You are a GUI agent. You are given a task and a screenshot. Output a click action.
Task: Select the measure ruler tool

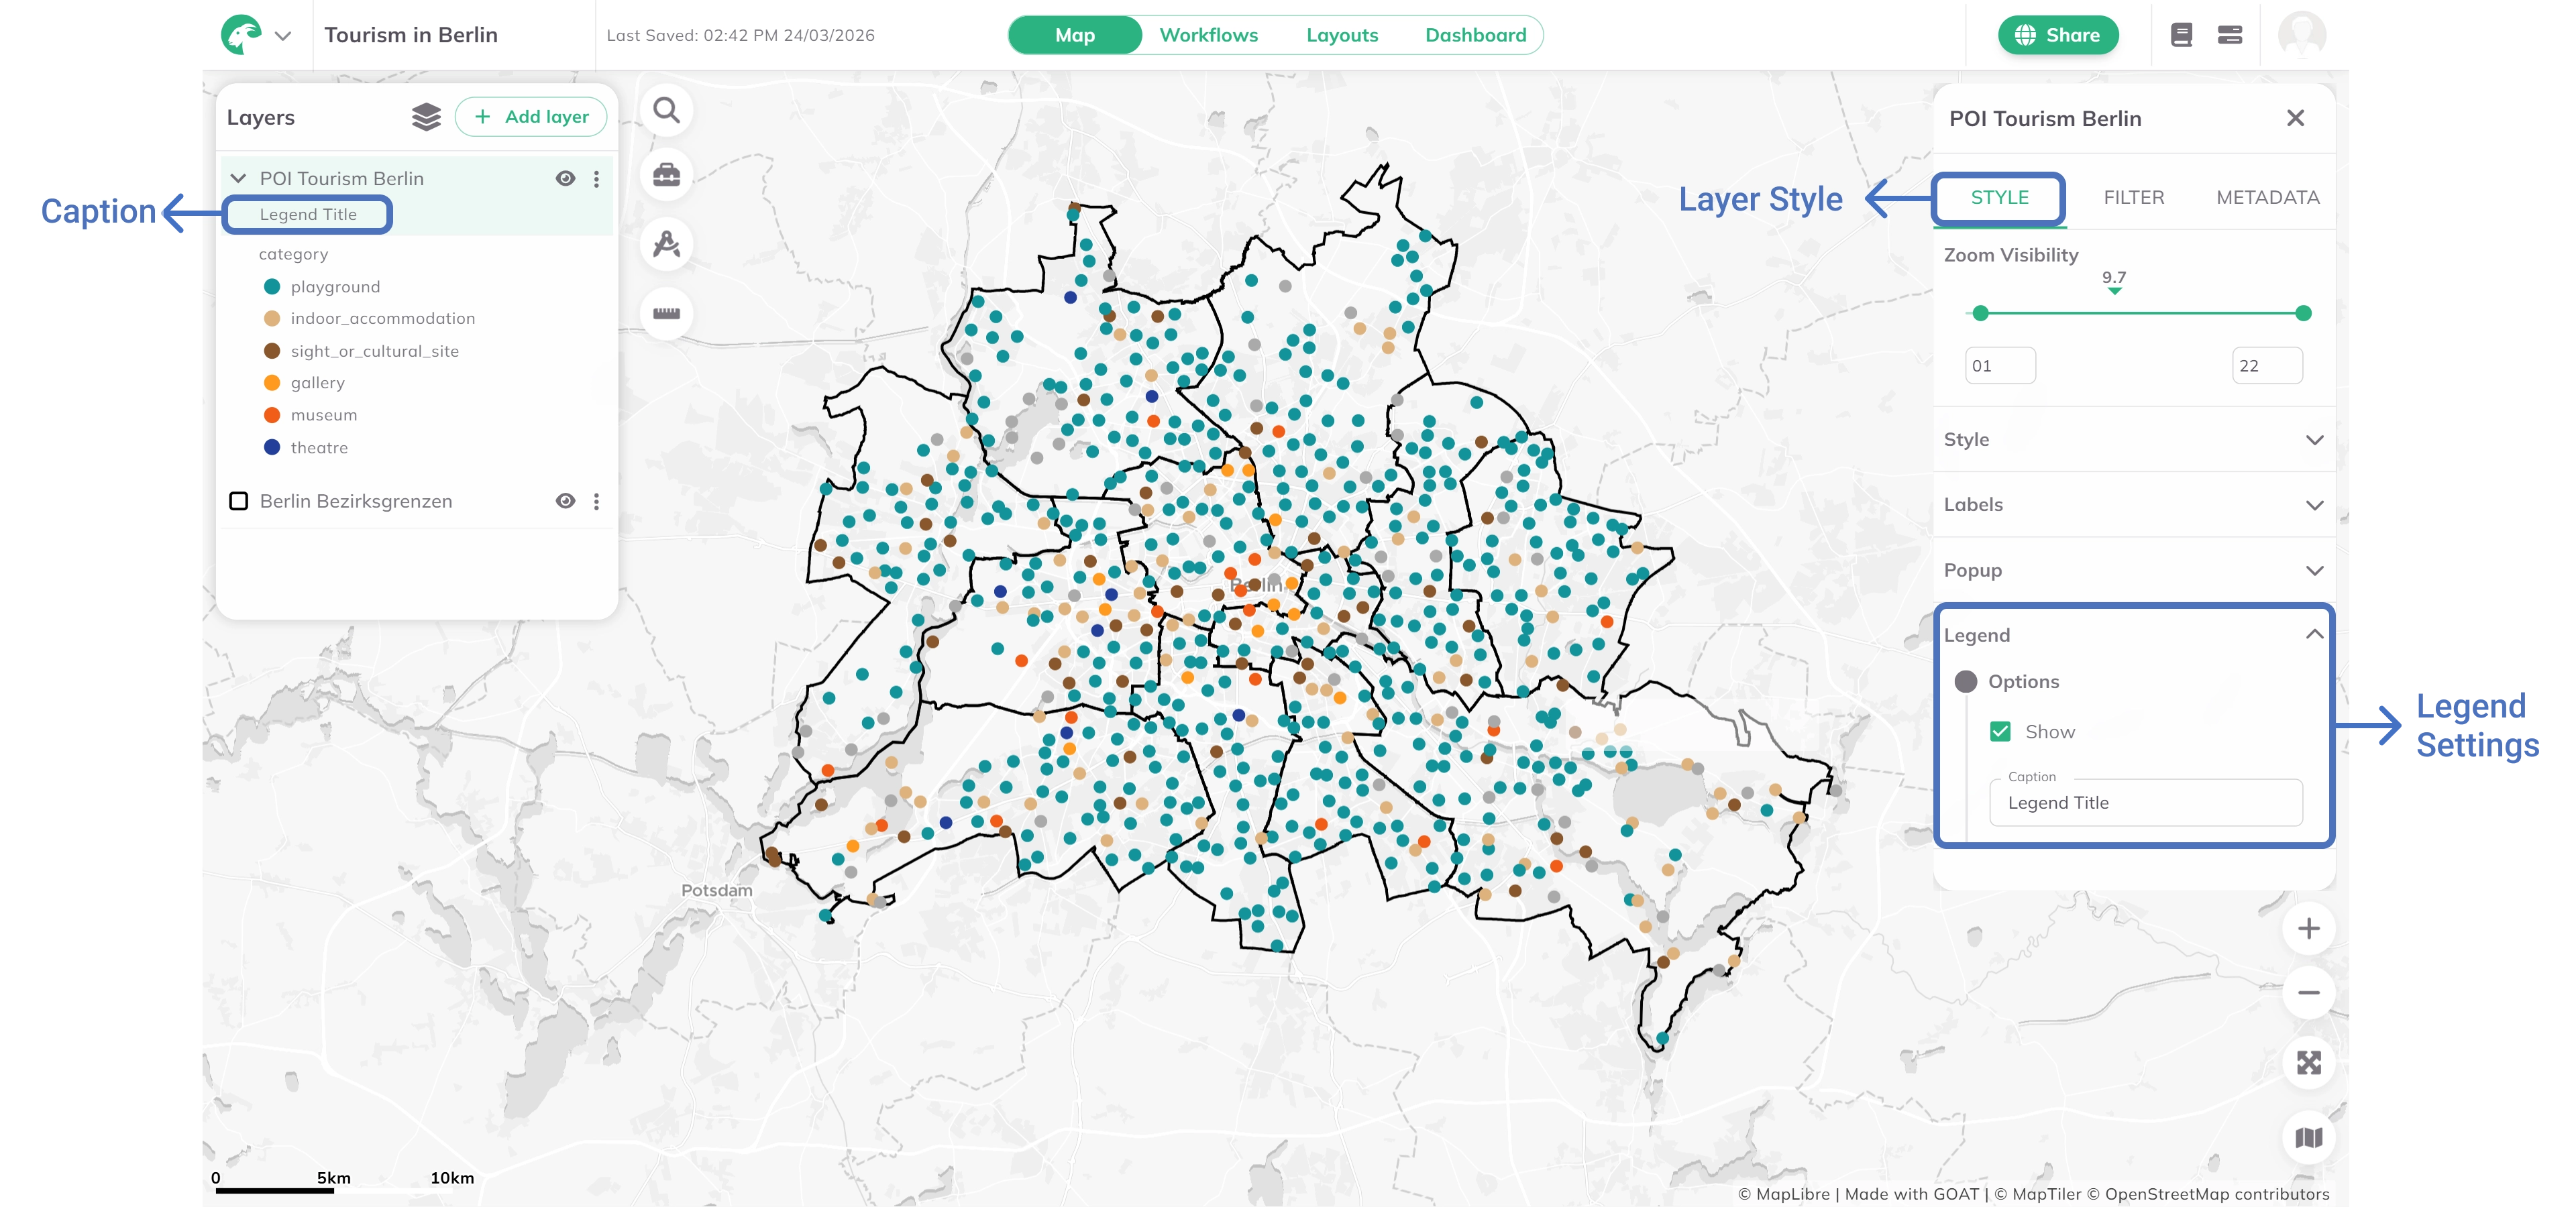pyautogui.click(x=666, y=314)
